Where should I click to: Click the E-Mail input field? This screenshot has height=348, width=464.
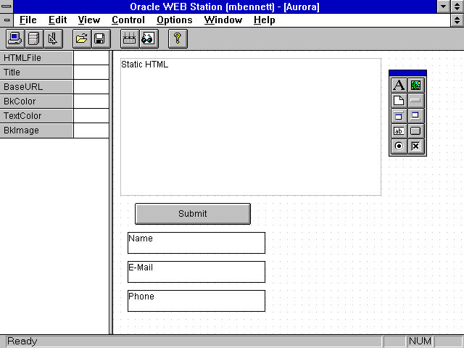(196, 272)
